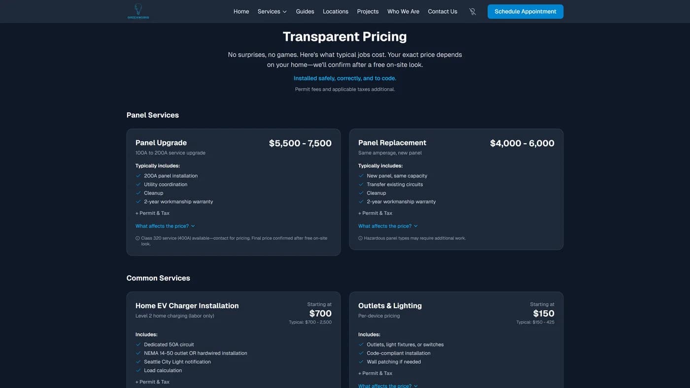Open the Services dropdown menu

(272, 11)
